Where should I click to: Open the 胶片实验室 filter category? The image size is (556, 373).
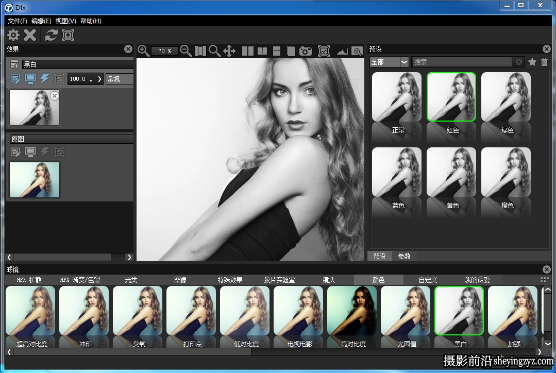(x=279, y=280)
